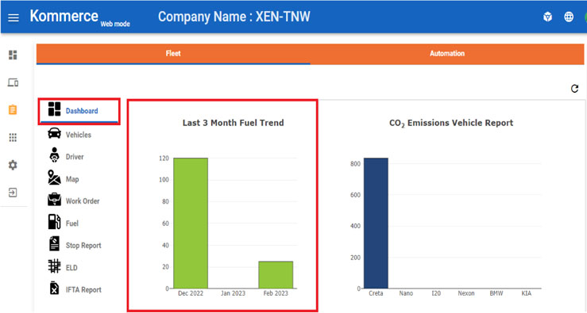Click the Dec 2022 green fuel bar
587x313 pixels.
191,223
